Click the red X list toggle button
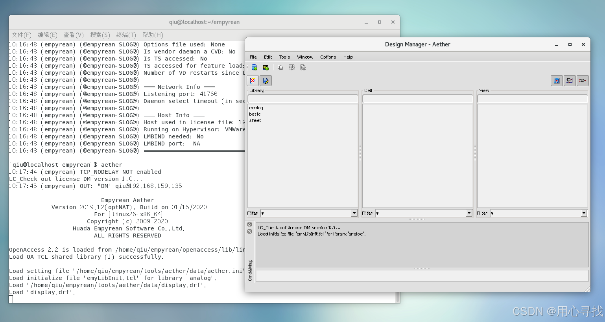The height and width of the screenshot is (322, 605). click(253, 81)
